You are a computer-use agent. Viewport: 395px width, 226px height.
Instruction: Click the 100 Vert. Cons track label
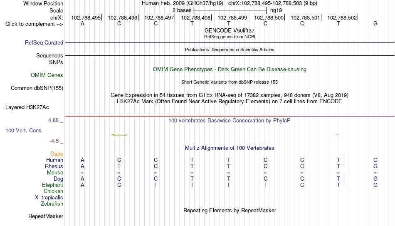tap(23, 130)
